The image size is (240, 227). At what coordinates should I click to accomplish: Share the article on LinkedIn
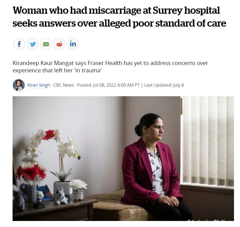tap(73, 44)
